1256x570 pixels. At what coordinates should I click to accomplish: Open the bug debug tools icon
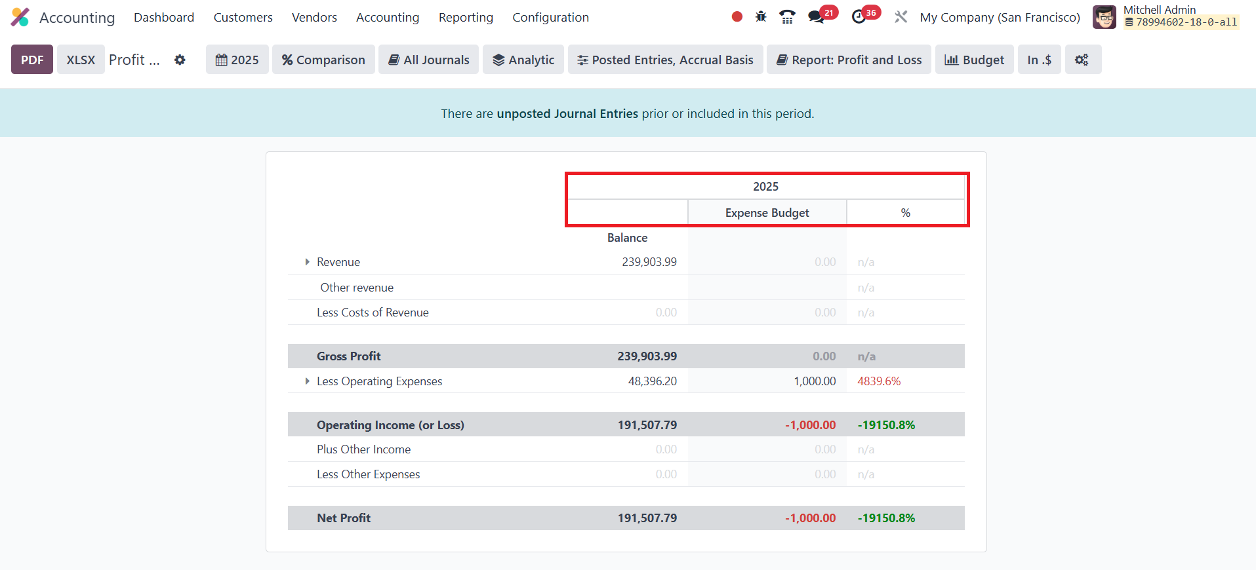point(761,17)
